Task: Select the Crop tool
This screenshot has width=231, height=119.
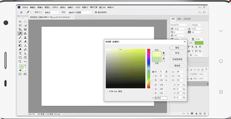Action: 20,29
